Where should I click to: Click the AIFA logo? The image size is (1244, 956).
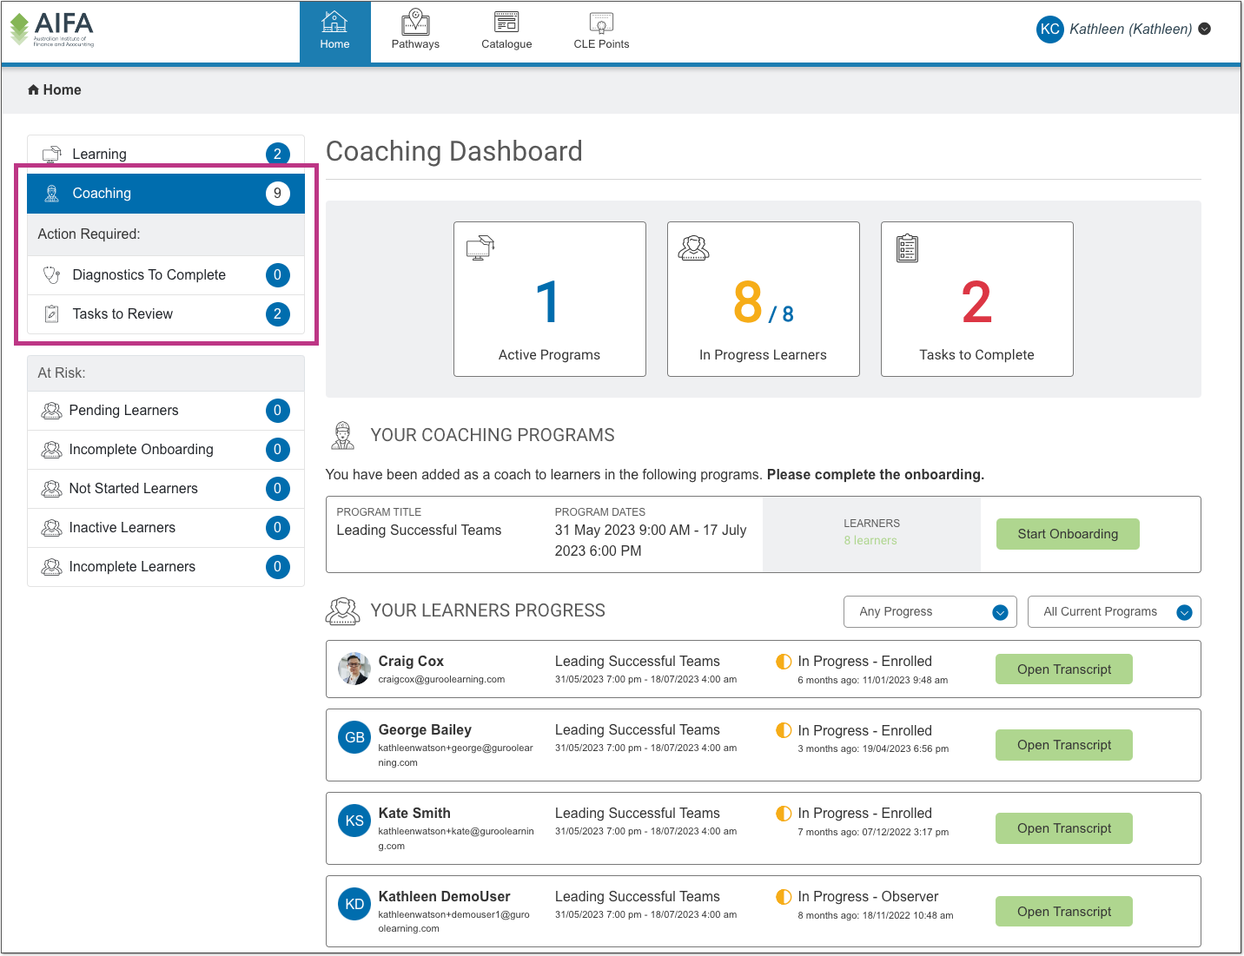pyautogui.click(x=52, y=29)
